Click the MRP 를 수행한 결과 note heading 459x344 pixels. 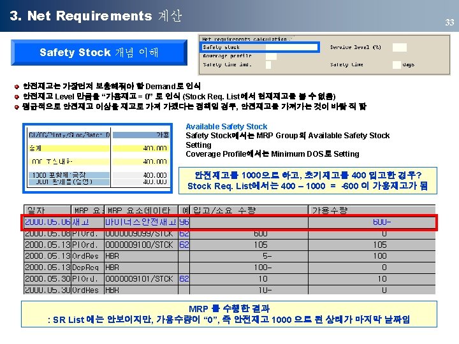[229, 308]
